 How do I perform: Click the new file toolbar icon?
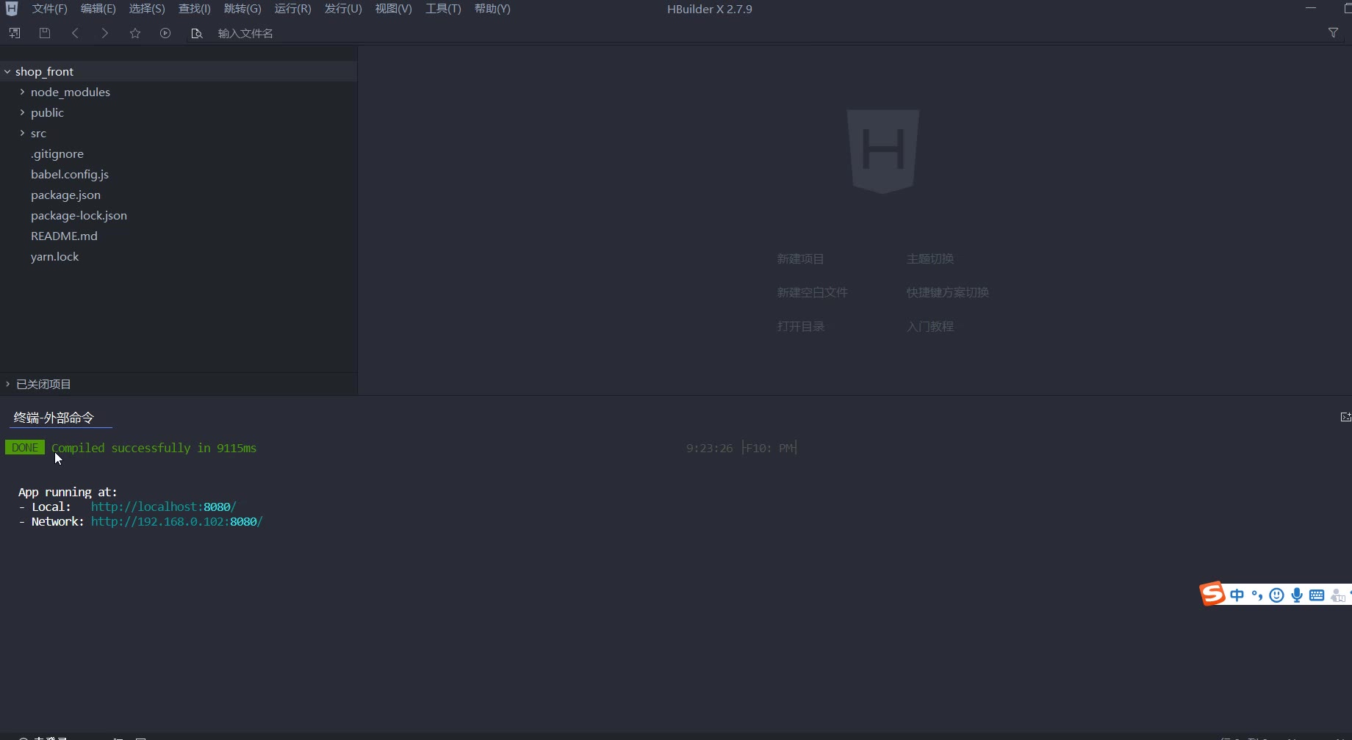pos(15,33)
